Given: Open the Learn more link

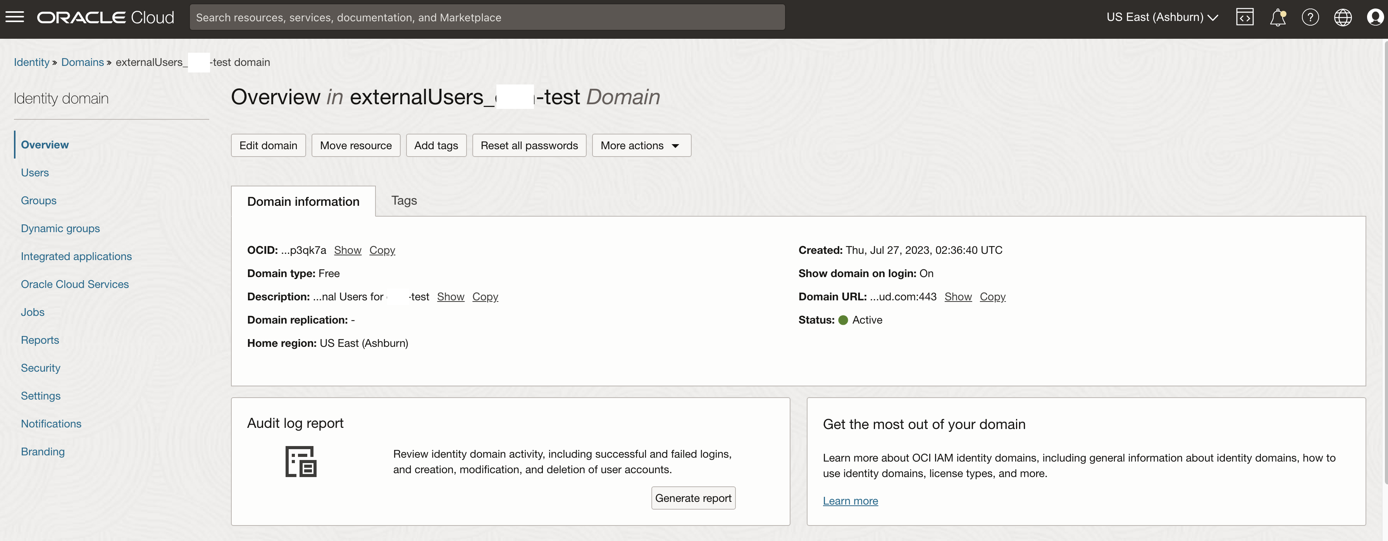Looking at the screenshot, I should (850, 501).
